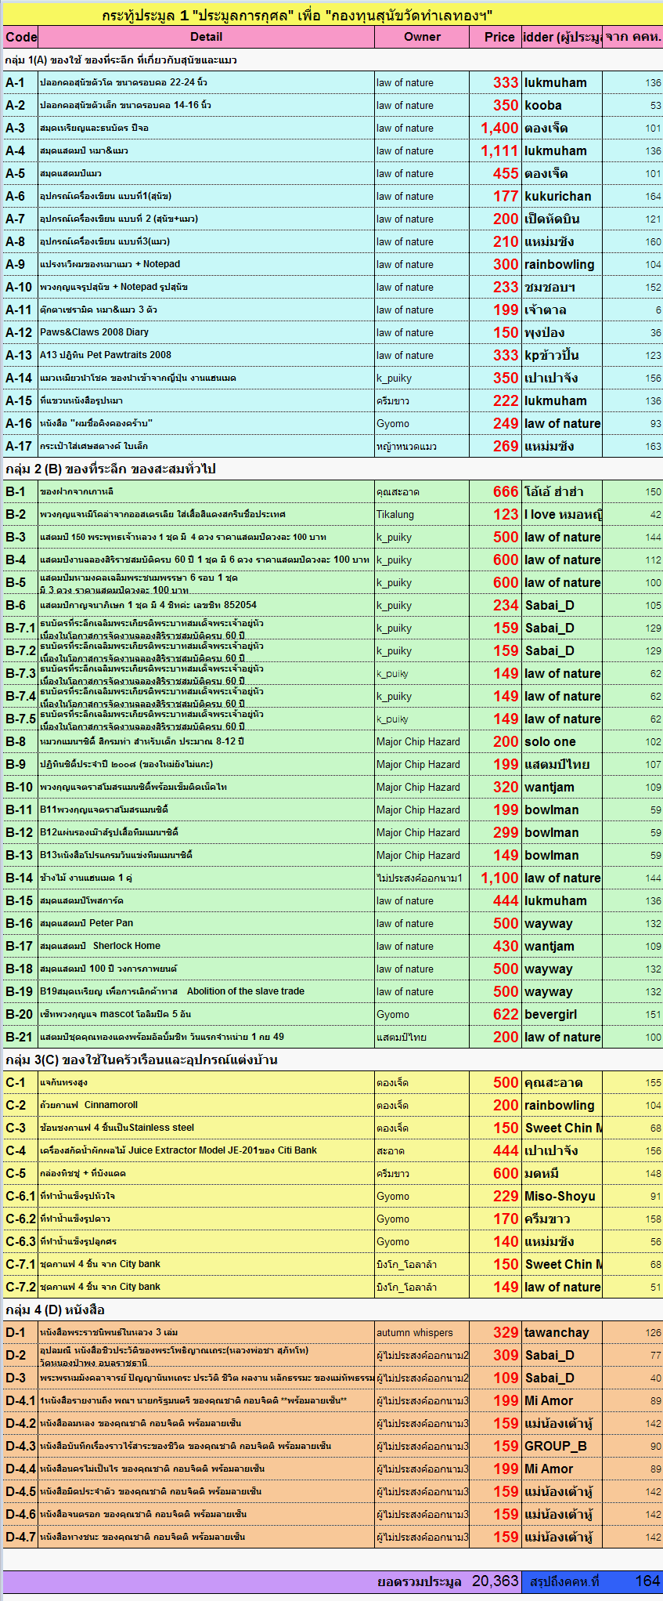Click bidder "Sabai_D" in row B-6
Image resolution: width=663 pixels, height=1601 pixels.
pos(549,605)
